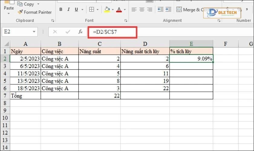Click the Format Painter button
The width and height of the screenshot is (254, 151).
tap(34, 12)
